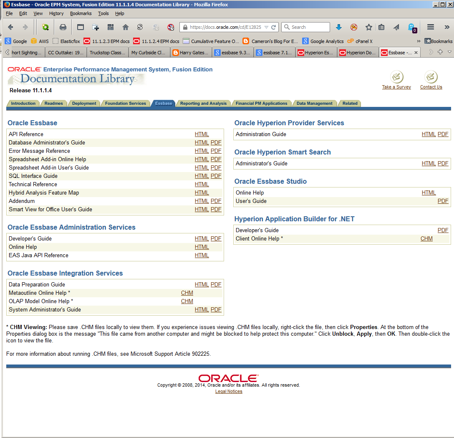Open the URL history dropdown arrow
The width and height of the screenshot is (454, 438).
tap(266, 27)
